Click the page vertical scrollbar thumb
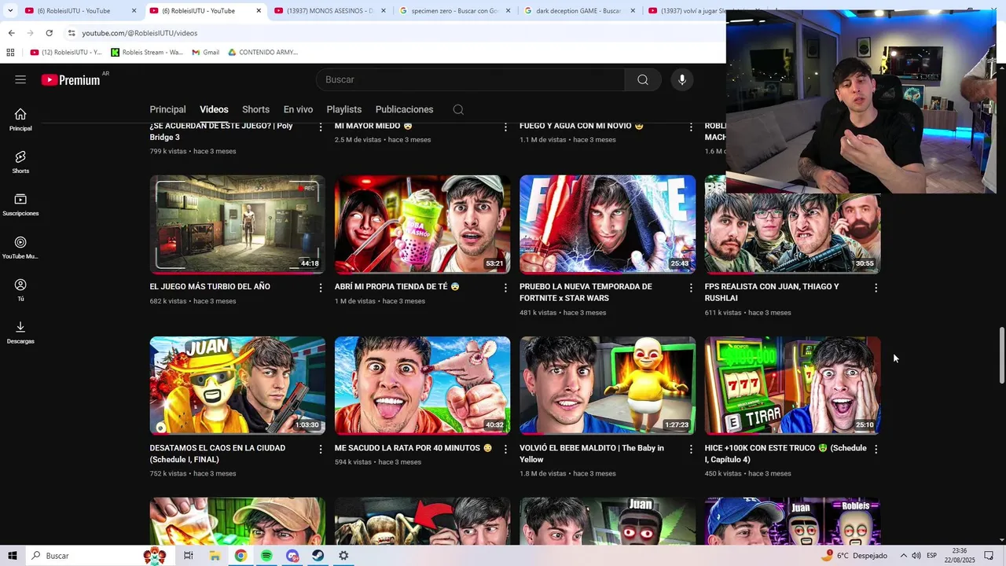This screenshot has width=1006, height=566. (x=1001, y=355)
